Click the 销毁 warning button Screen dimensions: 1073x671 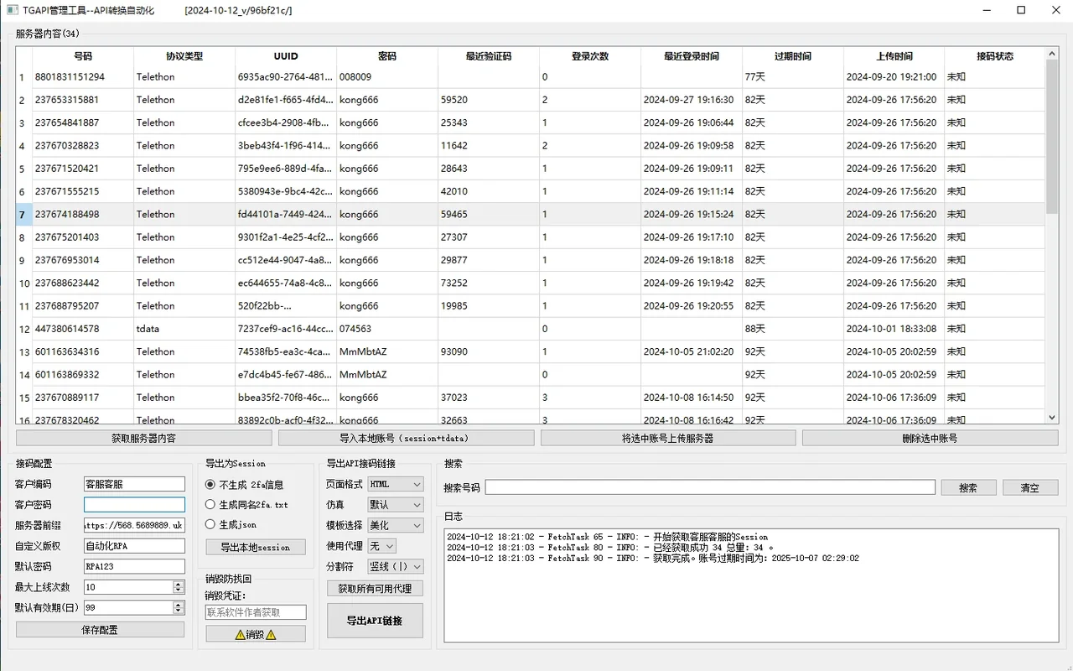click(256, 634)
